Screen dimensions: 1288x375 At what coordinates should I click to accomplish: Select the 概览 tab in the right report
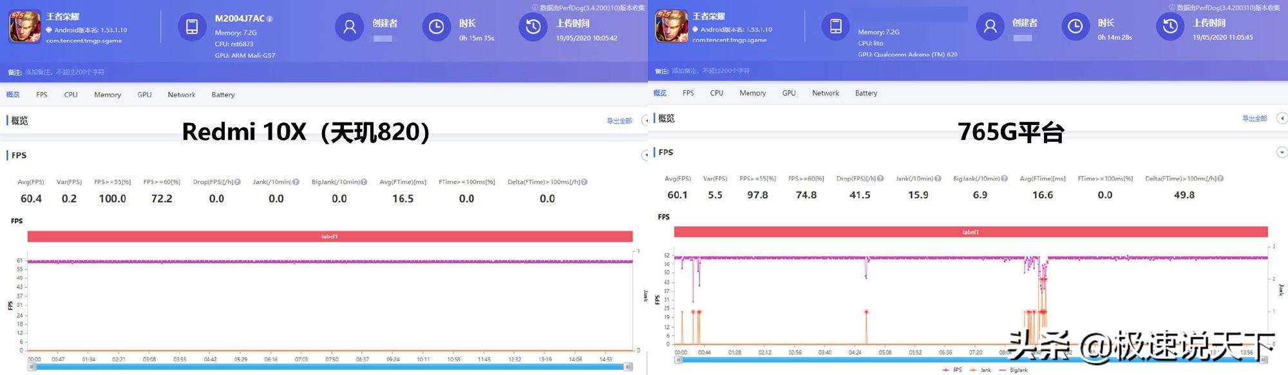pyautogui.click(x=660, y=93)
